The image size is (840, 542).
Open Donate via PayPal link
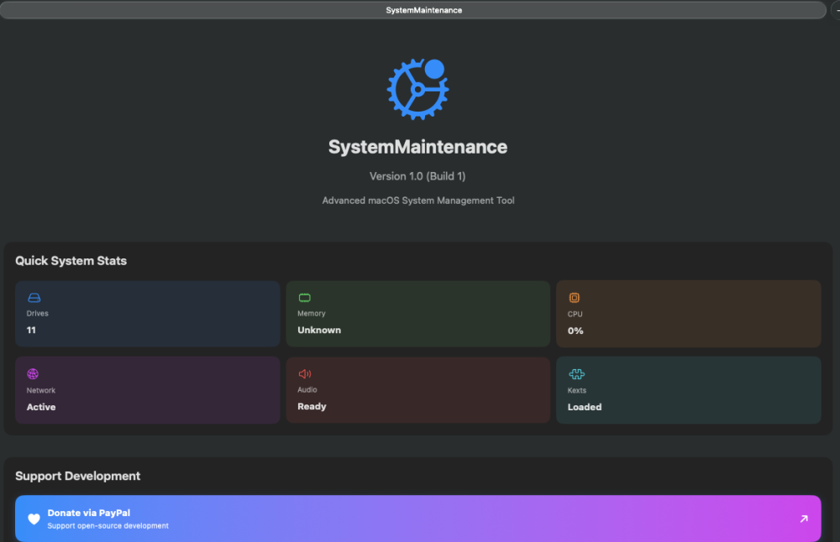pyautogui.click(x=417, y=519)
